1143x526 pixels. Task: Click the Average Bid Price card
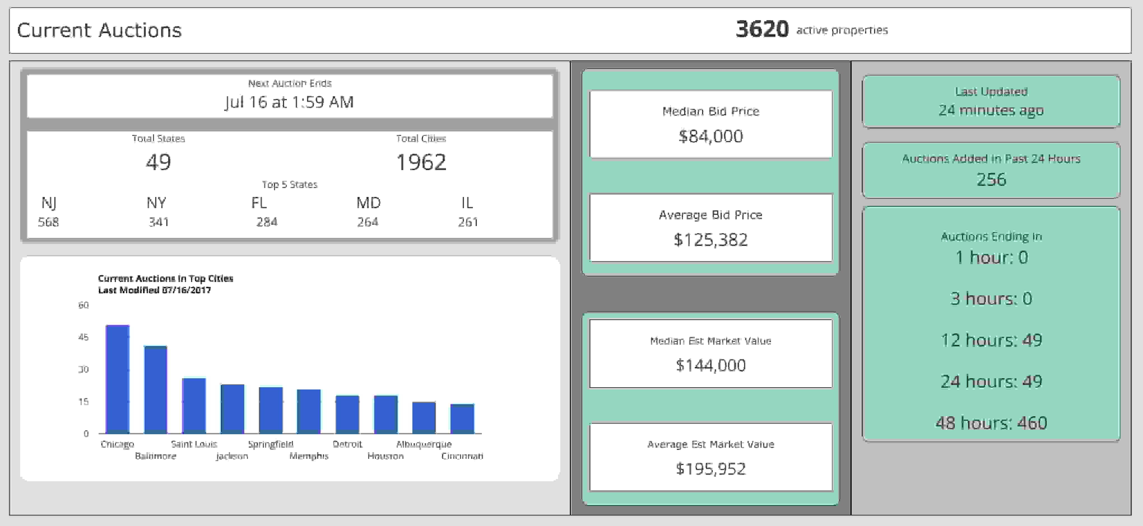click(x=711, y=228)
